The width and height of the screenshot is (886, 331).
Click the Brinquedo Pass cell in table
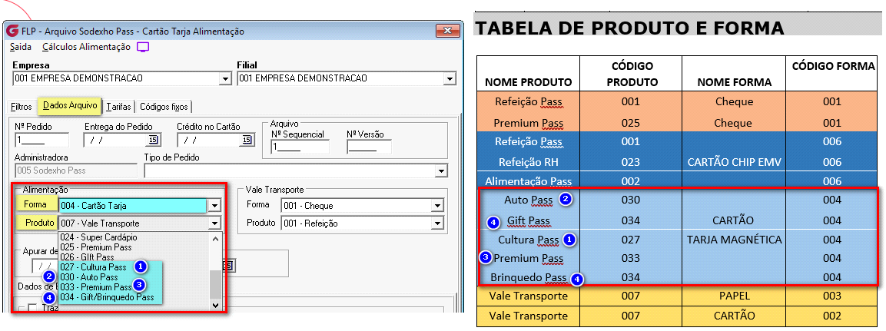(x=529, y=278)
